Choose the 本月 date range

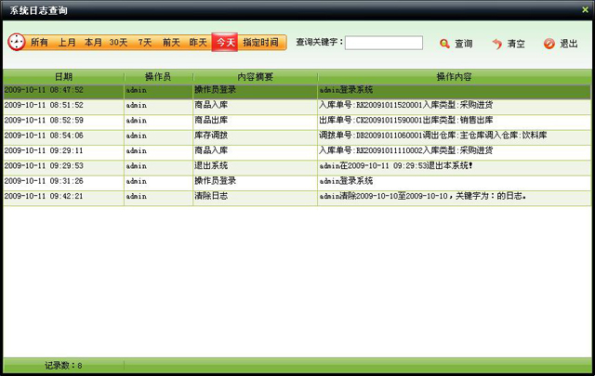coord(93,43)
